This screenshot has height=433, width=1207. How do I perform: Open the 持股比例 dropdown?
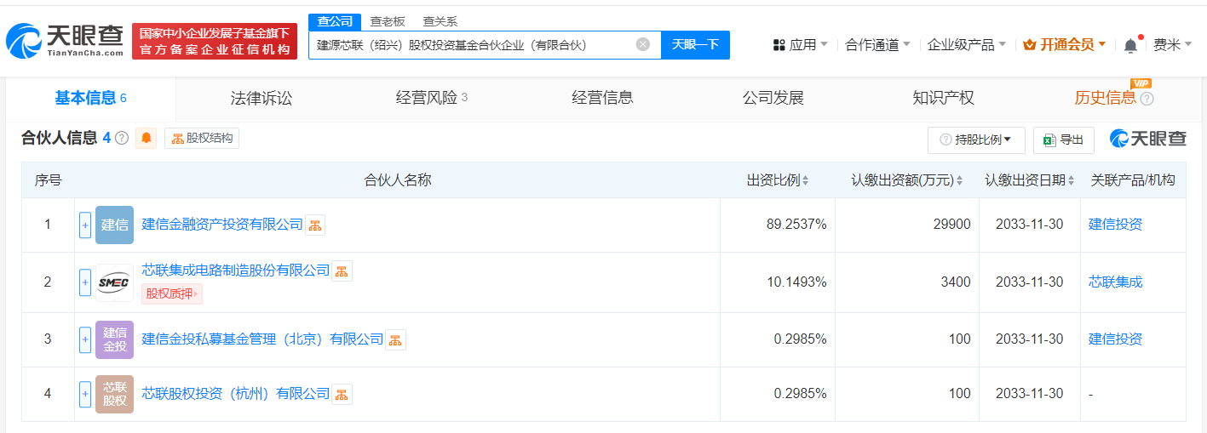(x=976, y=140)
